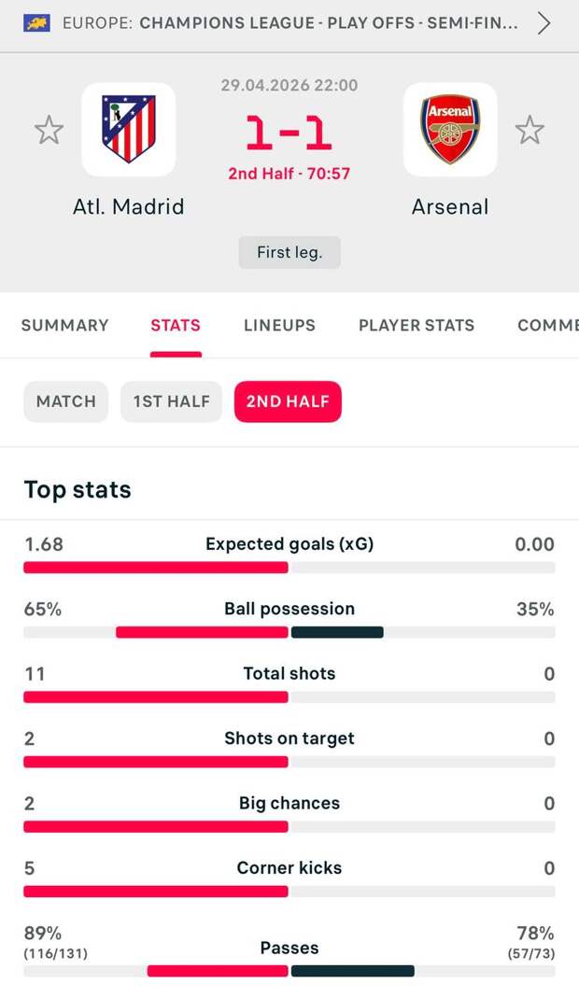Image resolution: width=579 pixels, height=998 pixels.
Task: Click the Arsenal team name
Action: 450,206
